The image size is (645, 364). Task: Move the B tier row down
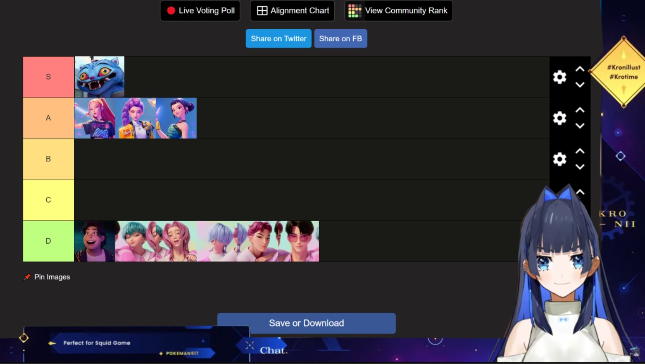pyautogui.click(x=580, y=167)
